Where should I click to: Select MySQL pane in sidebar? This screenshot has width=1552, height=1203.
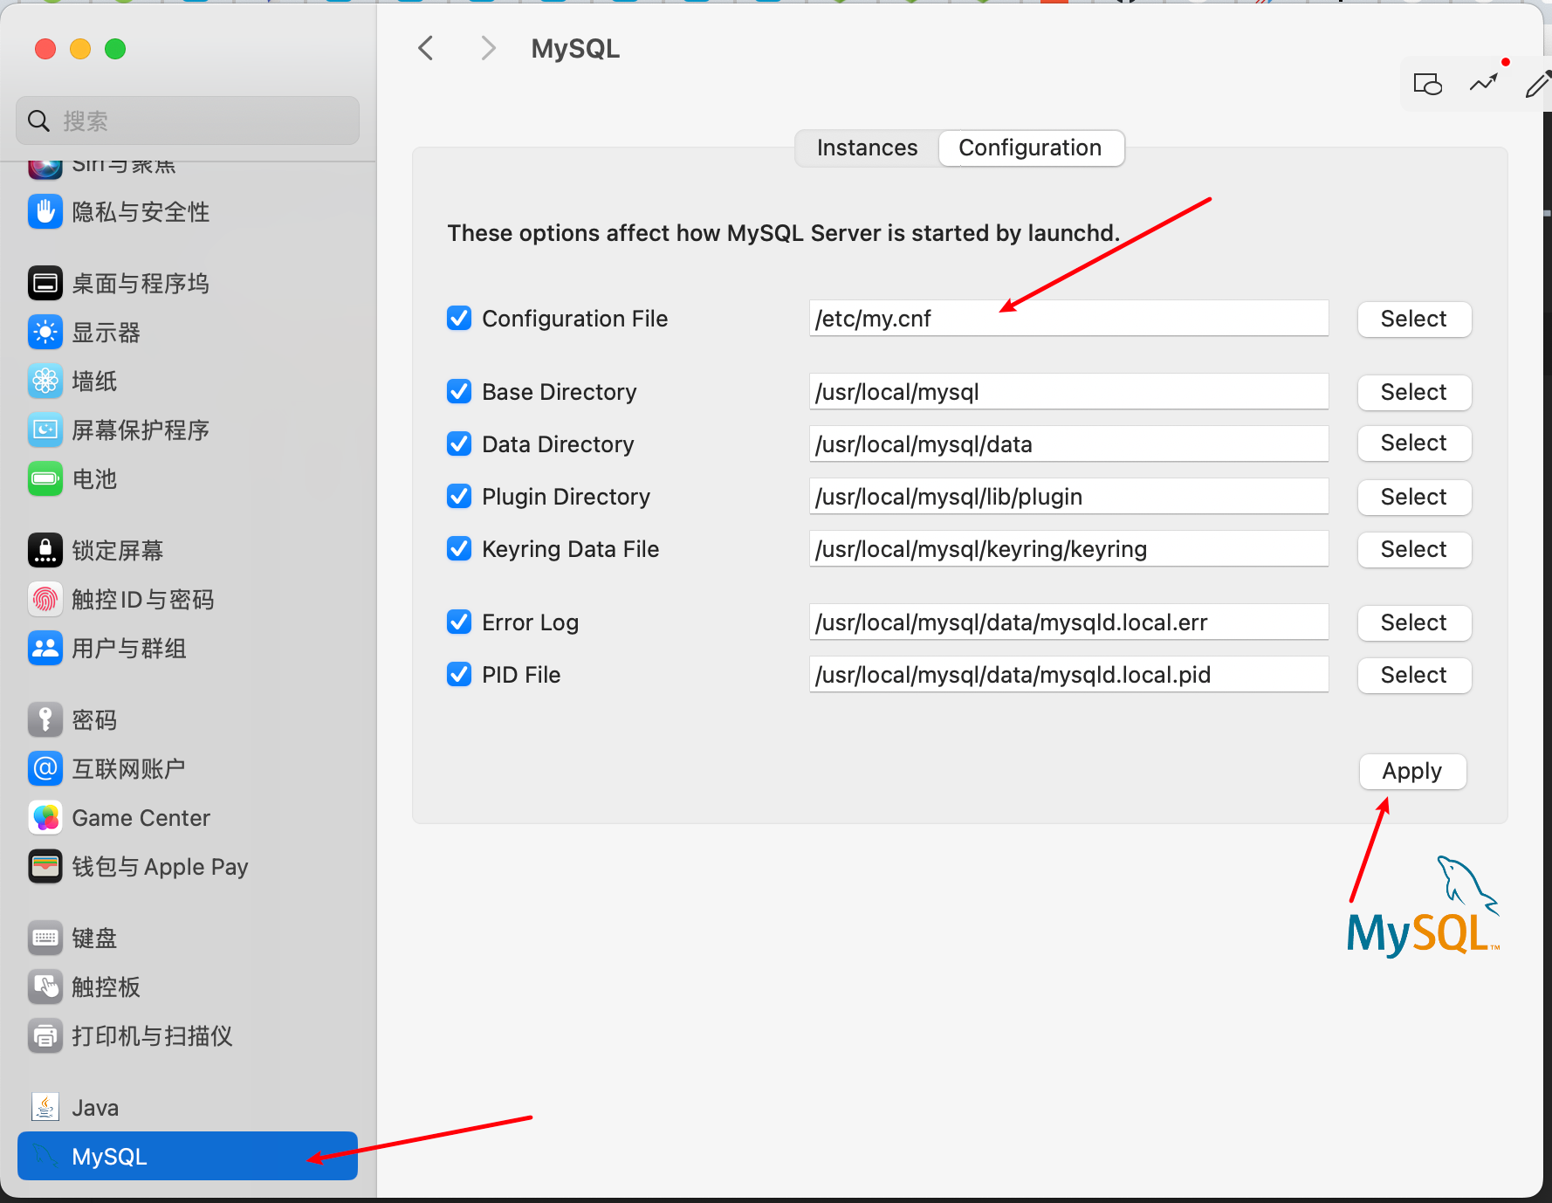click(188, 1156)
